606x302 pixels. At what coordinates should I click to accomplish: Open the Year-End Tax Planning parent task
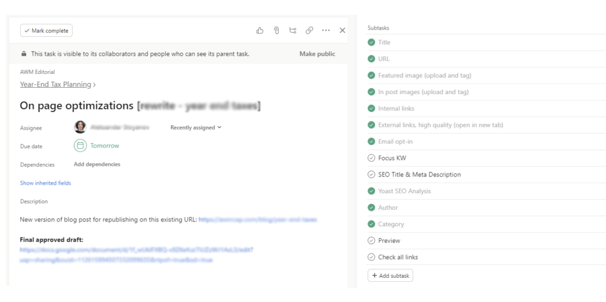pos(56,84)
